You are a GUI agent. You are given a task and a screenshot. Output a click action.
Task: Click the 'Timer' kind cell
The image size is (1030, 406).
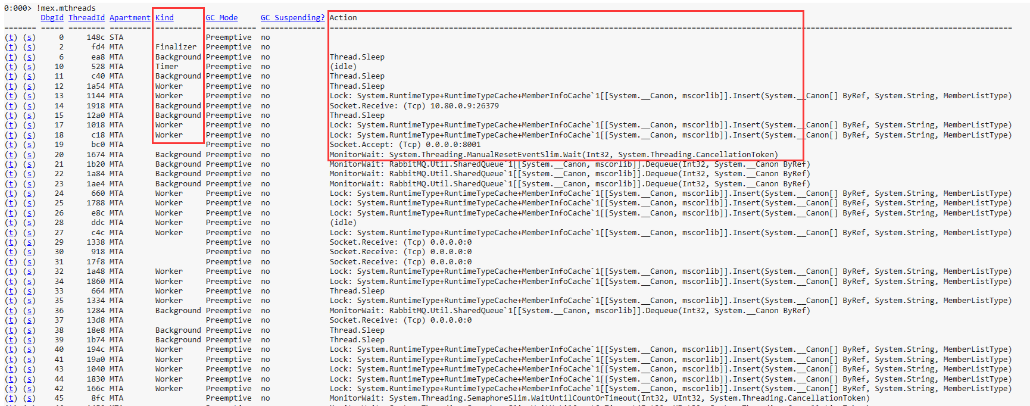point(167,67)
